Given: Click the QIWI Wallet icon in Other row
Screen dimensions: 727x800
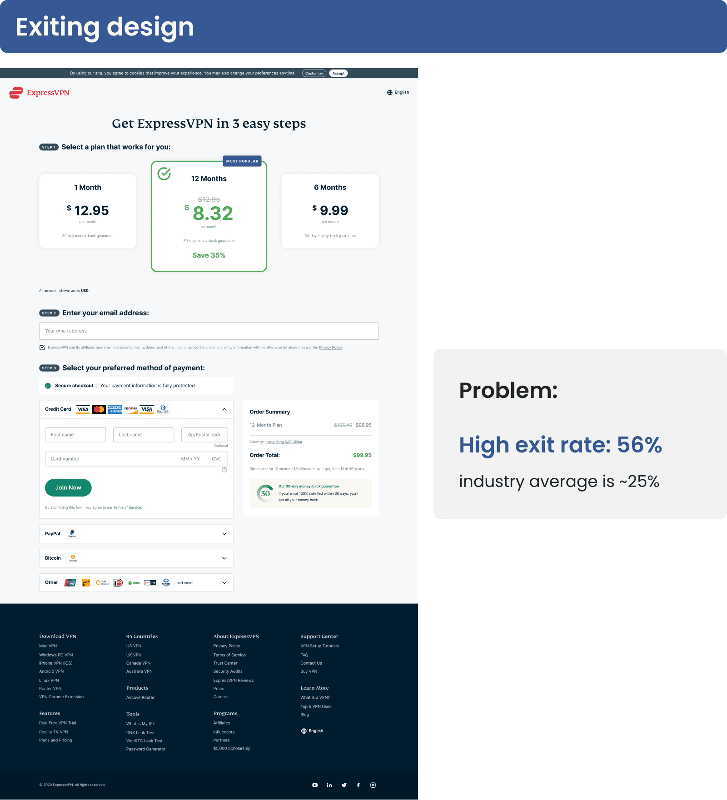Looking at the screenshot, I should [102, 582].
